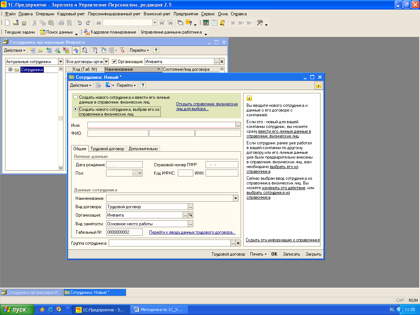The width and height of the screenshot is (420, 315).
Task: Click Edit current item pencil icon
Action: click(57, 50)
